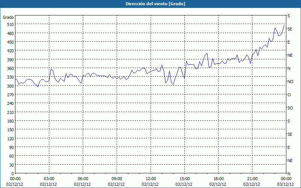Click the 'E' compass label beside 90
Viewport: 301px width, 188px height.
[289, 147]
